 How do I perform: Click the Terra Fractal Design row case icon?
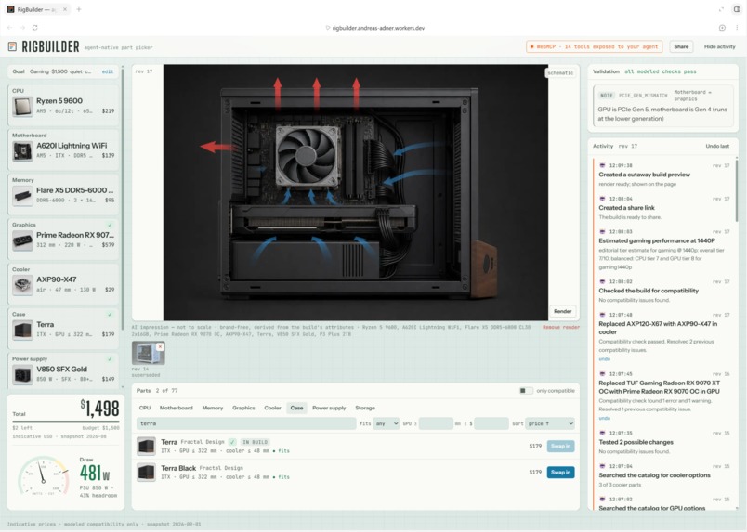click(146, 447)
